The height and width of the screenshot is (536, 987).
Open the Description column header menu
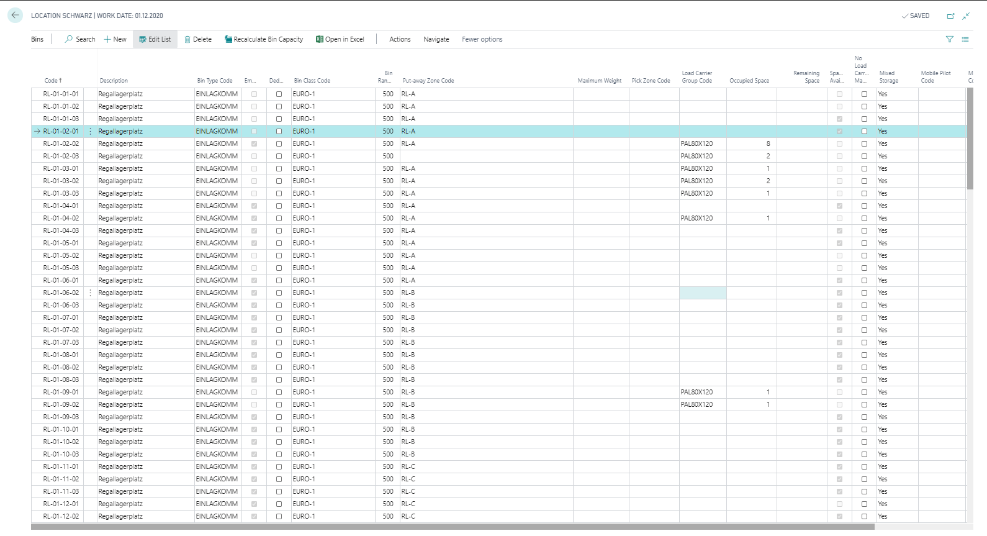click(114, 81)
